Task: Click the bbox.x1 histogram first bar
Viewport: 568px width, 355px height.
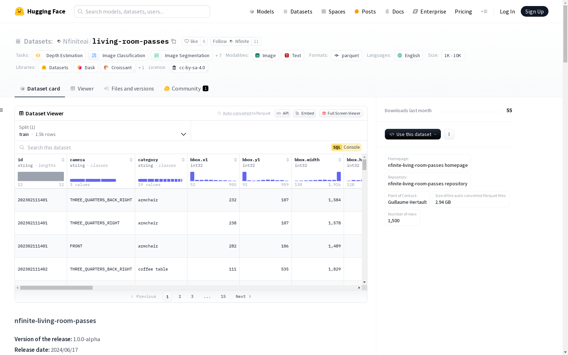Action: pyautogui.click(x=192, y=176)
